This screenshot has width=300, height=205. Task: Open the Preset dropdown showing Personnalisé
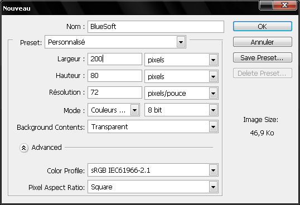click(115, 42)
